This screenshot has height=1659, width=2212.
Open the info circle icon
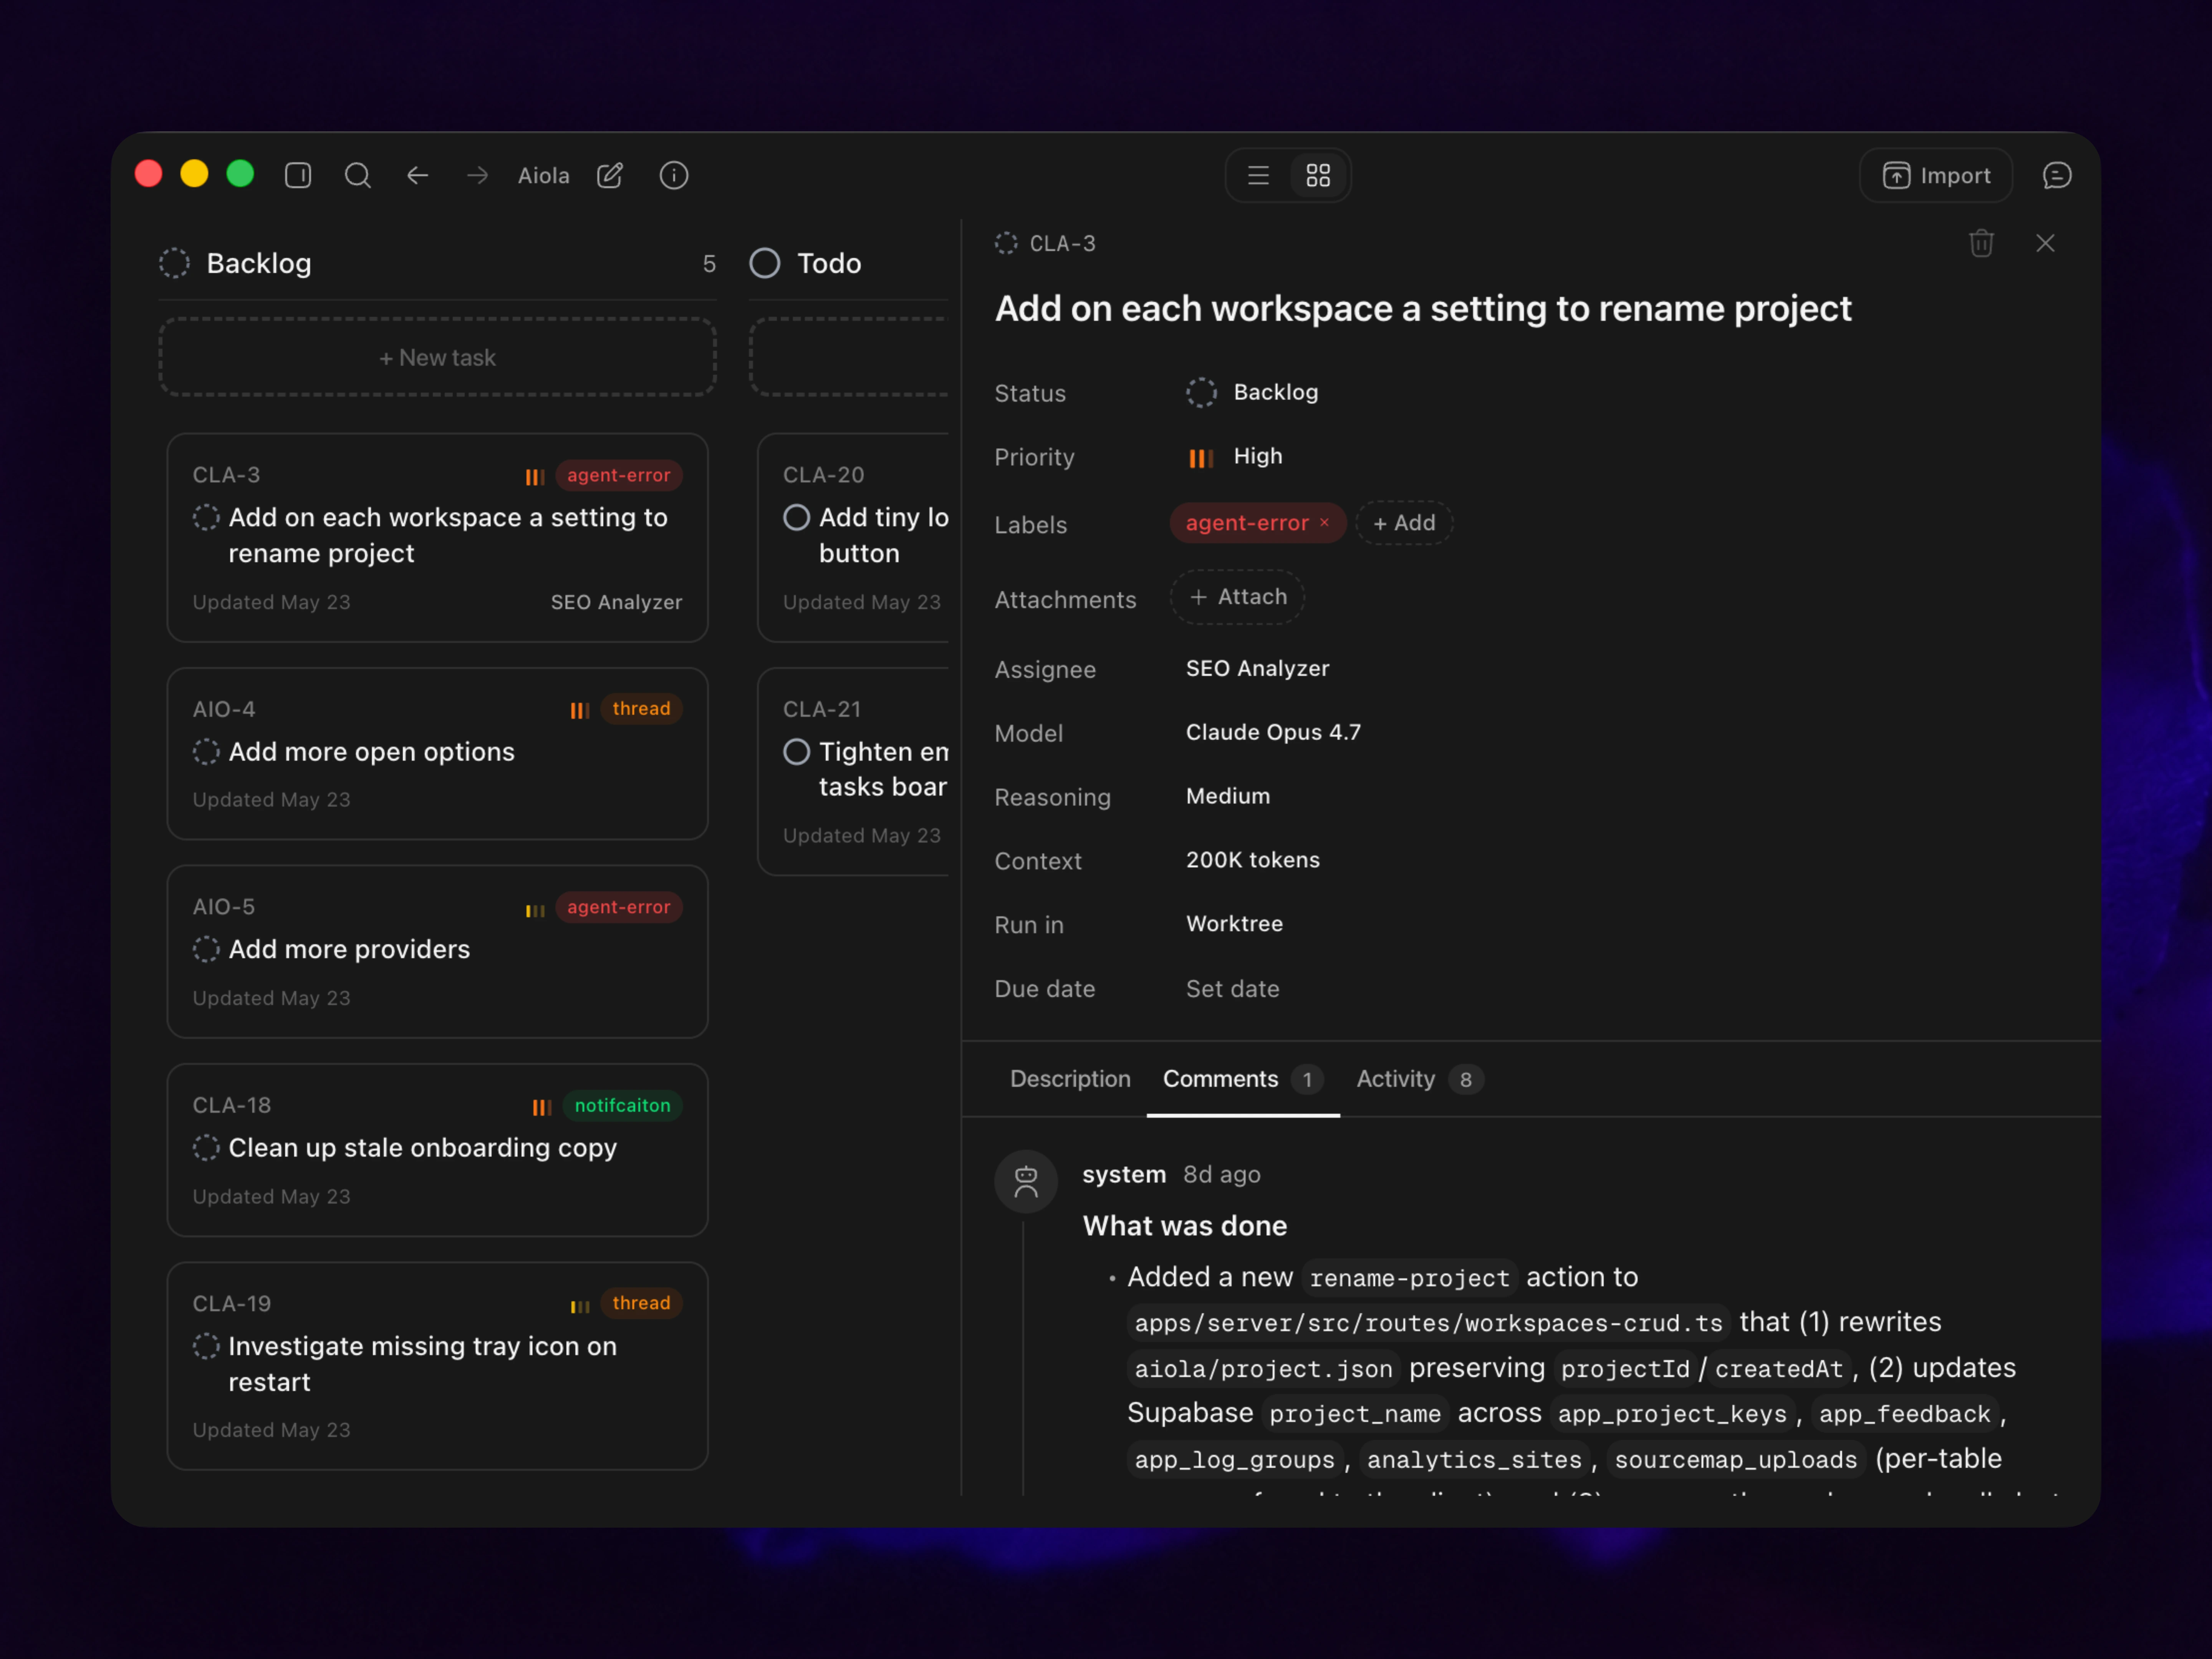[x=674, y=176]
